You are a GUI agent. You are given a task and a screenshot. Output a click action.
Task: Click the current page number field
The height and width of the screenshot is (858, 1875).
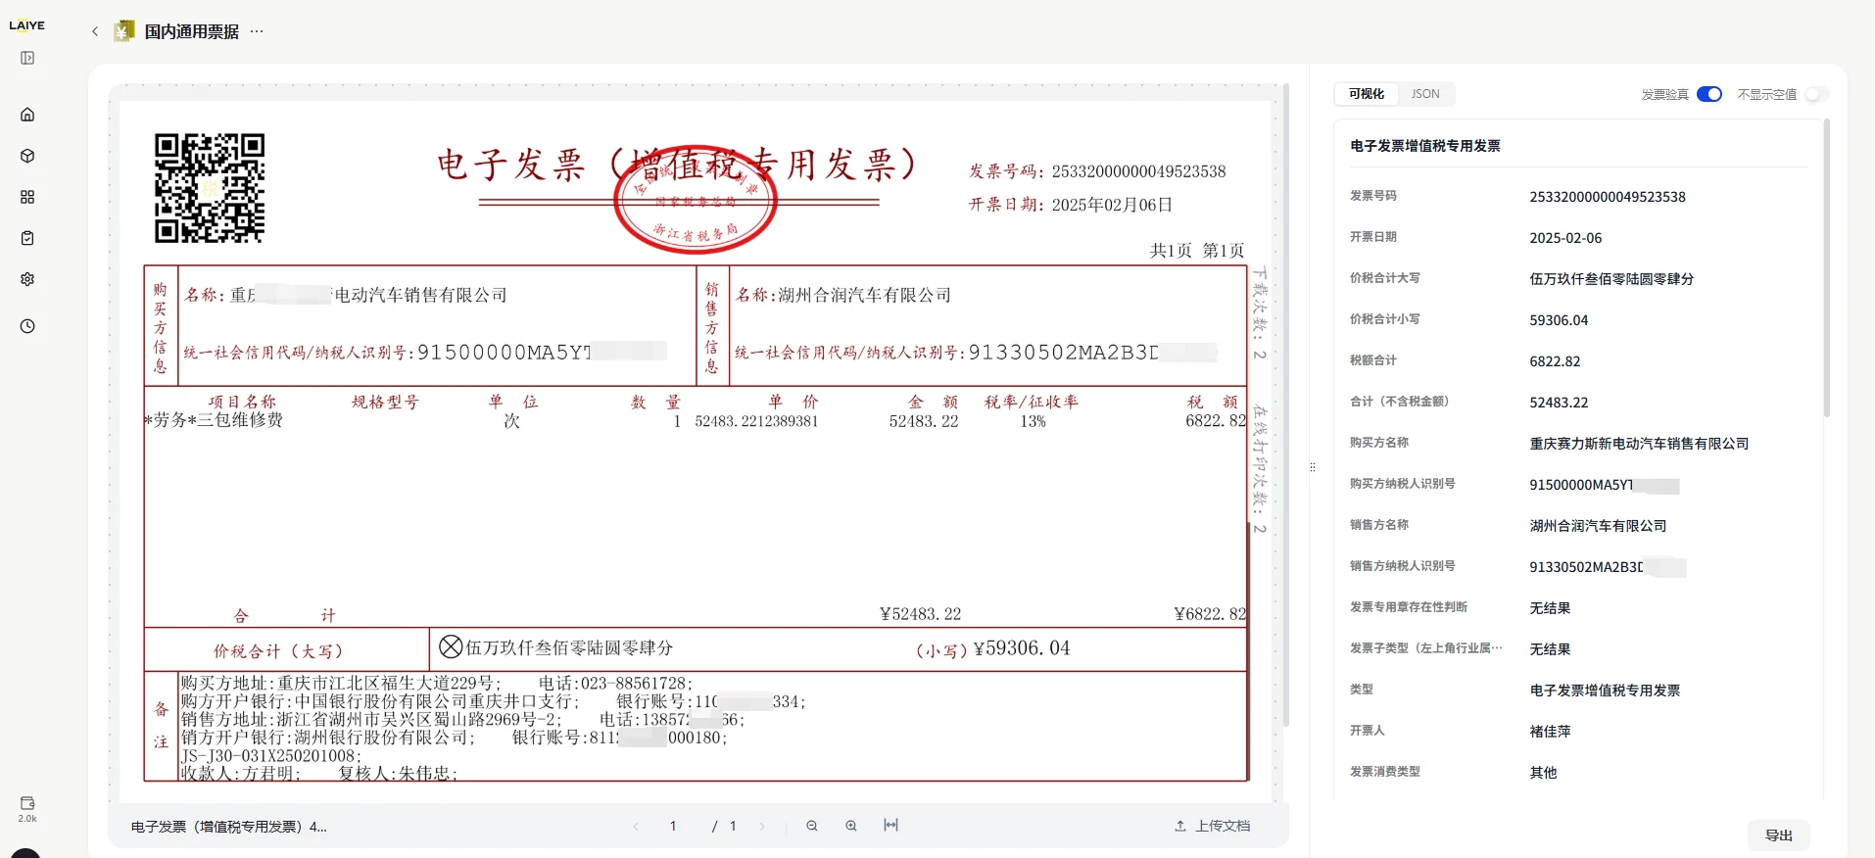pos(673,827)
